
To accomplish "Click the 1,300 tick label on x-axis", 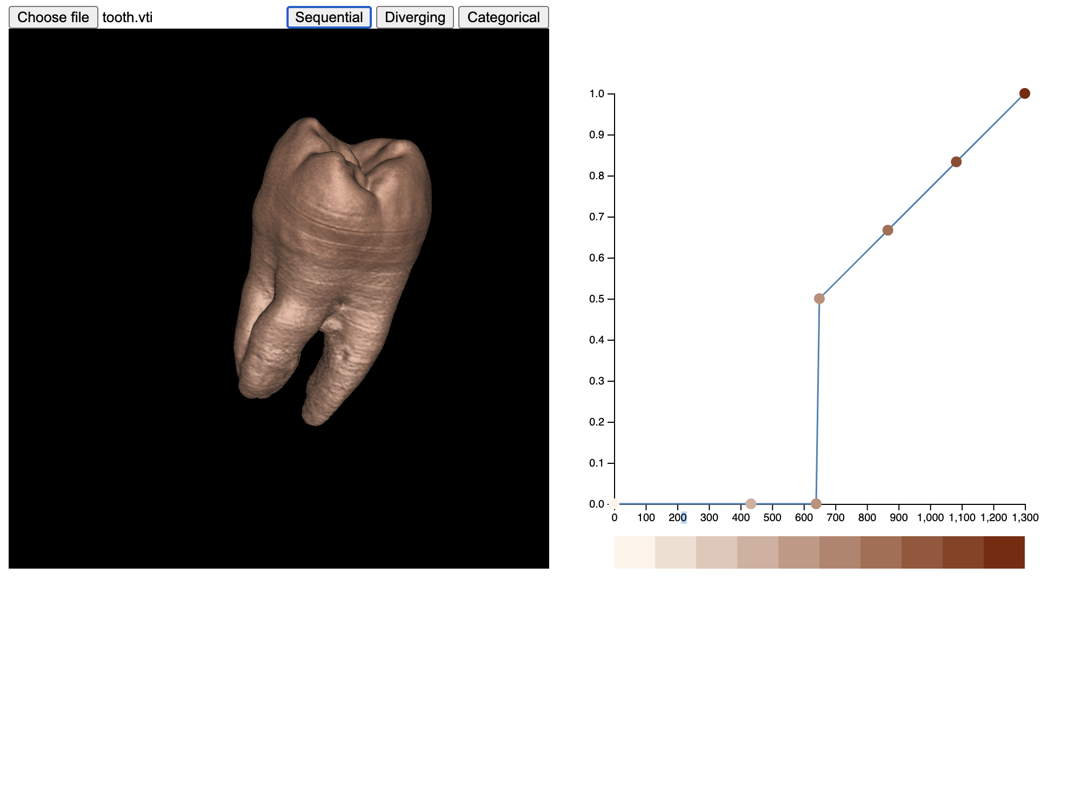I will (1025, 518).
